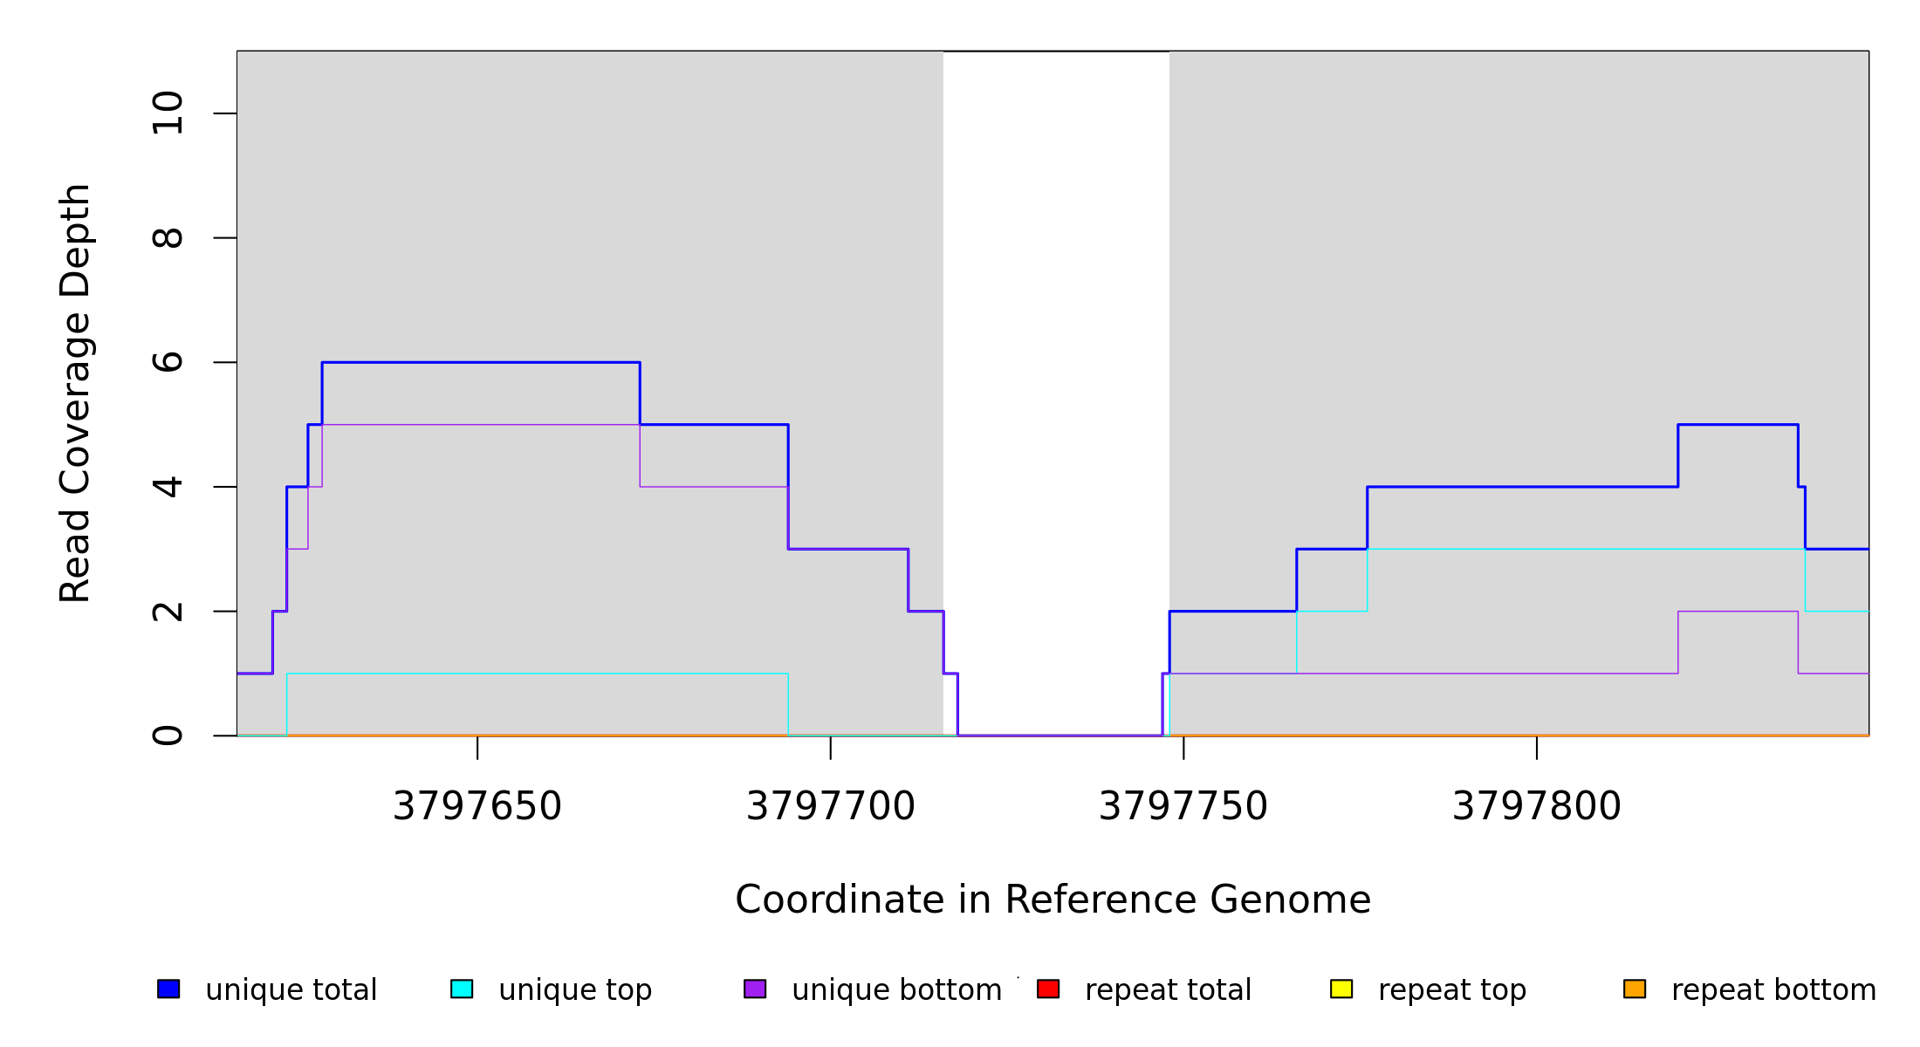Select the "Coordinate in Reference Genome" axis title
The height and width of the screenshot is (1047, 1920).
[x=1053, y=900]
